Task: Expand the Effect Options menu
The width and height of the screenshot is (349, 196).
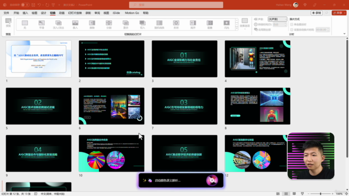Action: point(245,24)
